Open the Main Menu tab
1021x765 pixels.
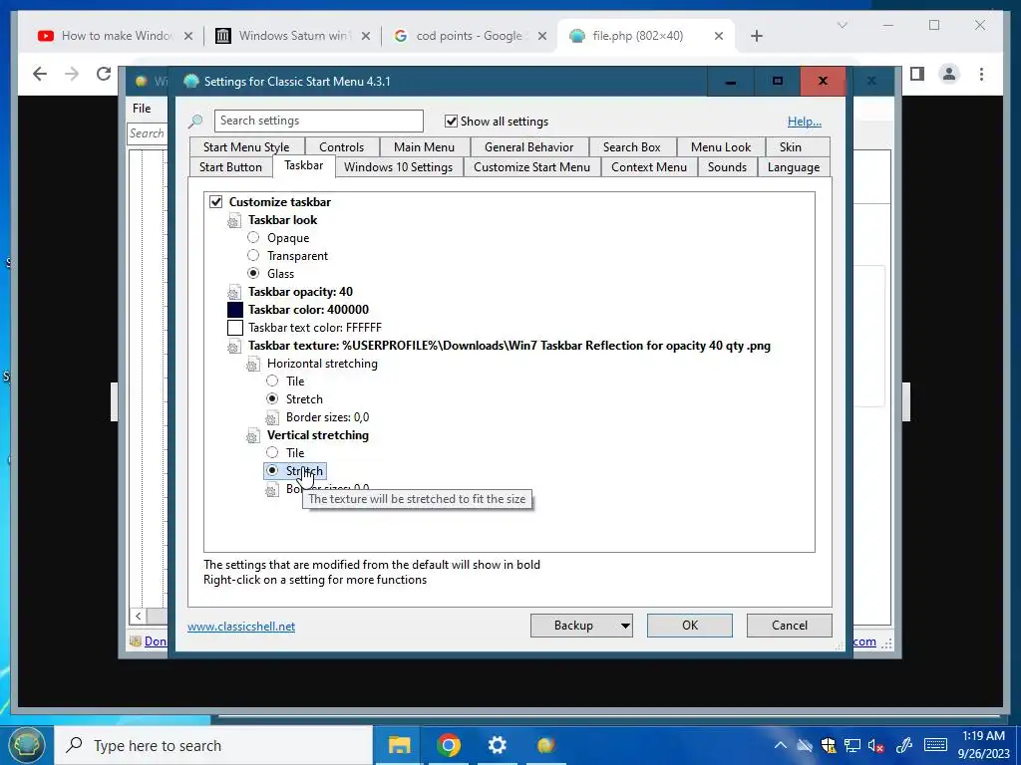point(424,147)
